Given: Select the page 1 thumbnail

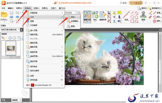Looking at the screenshot, I should pyautogui.click(x=11, y=48).
